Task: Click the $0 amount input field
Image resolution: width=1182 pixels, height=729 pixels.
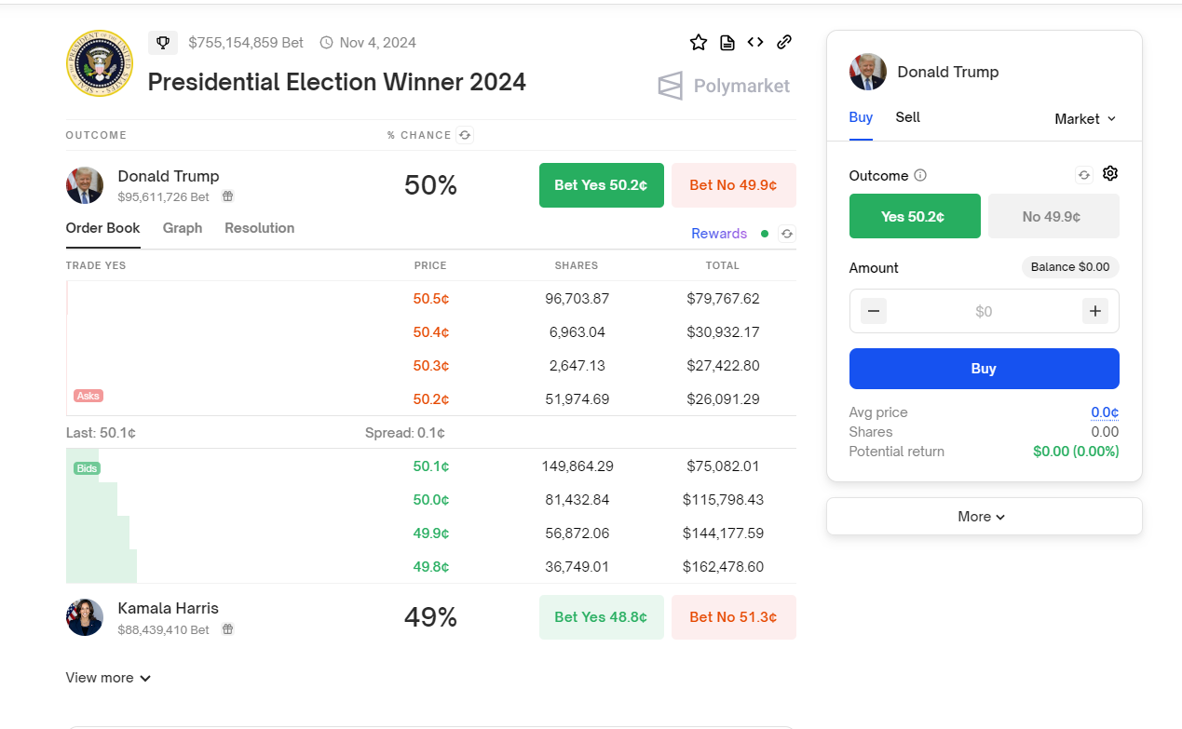Action: (984, 311)
